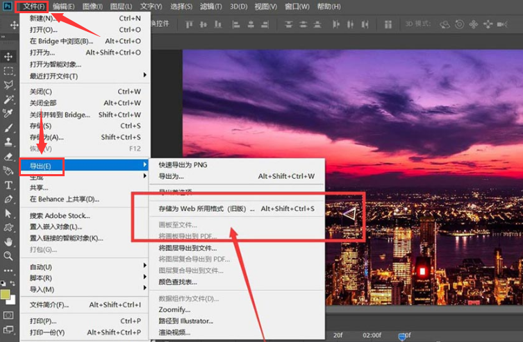Select the Zoom magnifier tool
Image resolution: width=523 pixels, height=342 pixels.
[x=8, y=256]
